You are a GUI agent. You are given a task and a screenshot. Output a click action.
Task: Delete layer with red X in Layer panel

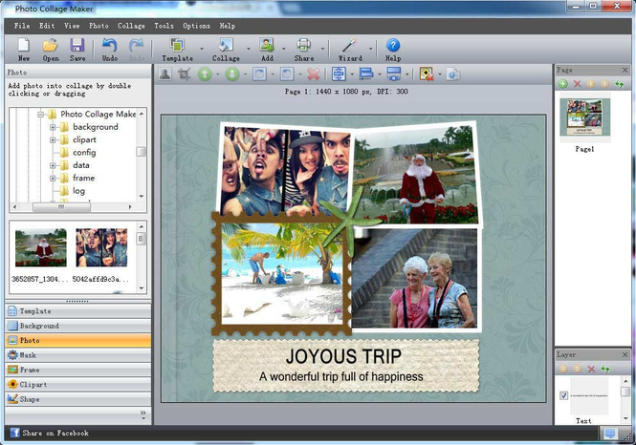[x=591, y=369]
